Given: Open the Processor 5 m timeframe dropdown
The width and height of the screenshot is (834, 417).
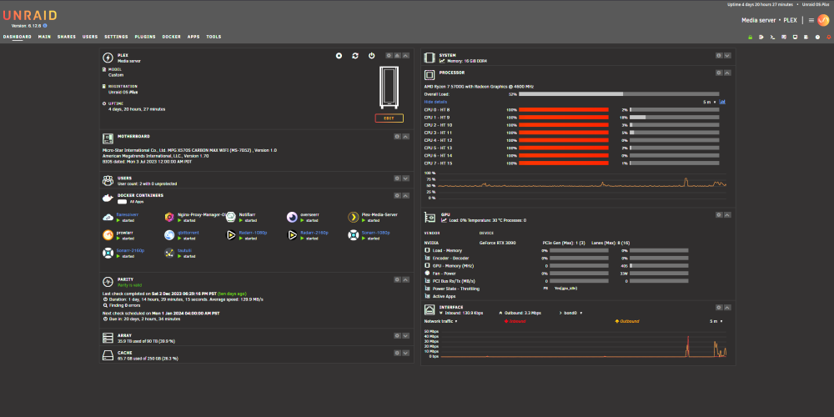Looking at the screenshot, I should click(x=708, y=102).
